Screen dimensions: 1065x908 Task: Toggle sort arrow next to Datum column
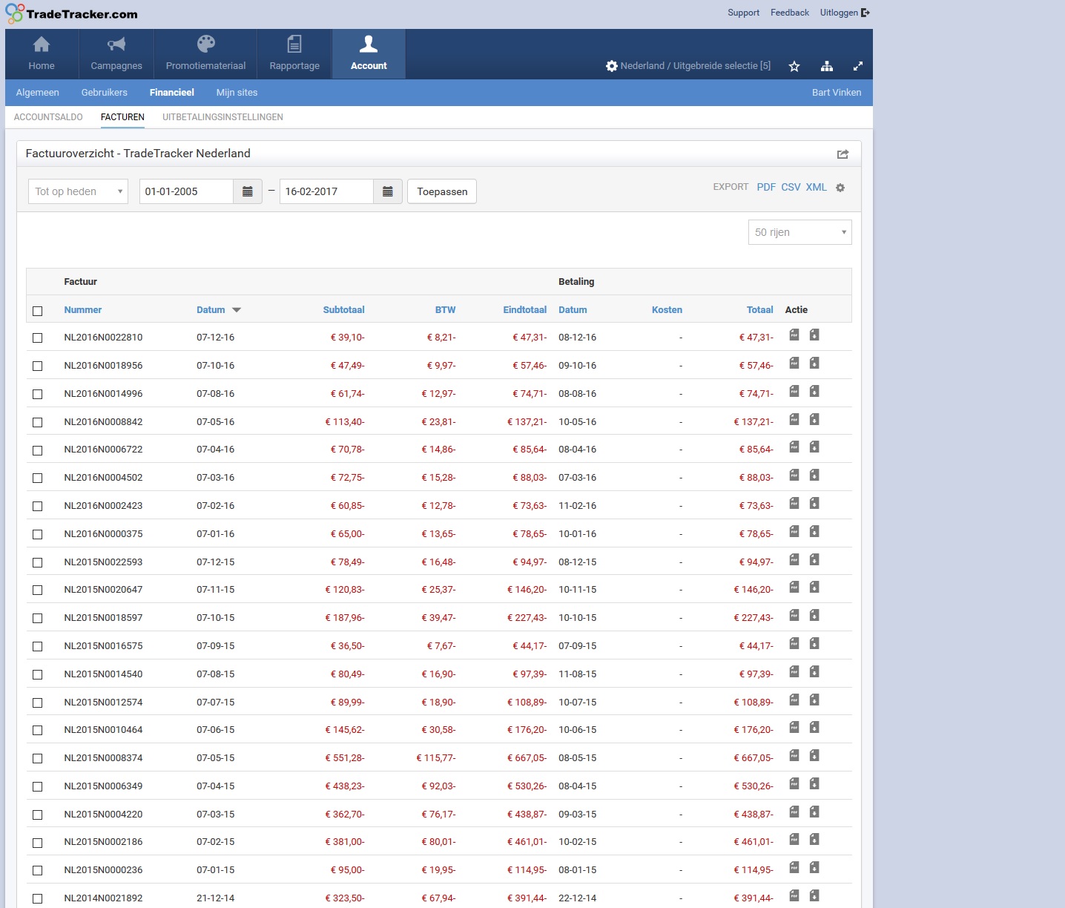tap(237, 310)
